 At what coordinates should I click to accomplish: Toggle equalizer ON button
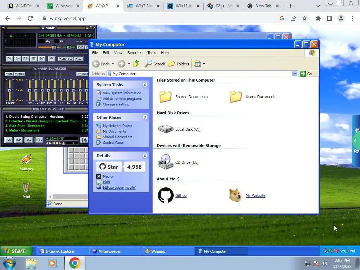[x=9, y=74]
